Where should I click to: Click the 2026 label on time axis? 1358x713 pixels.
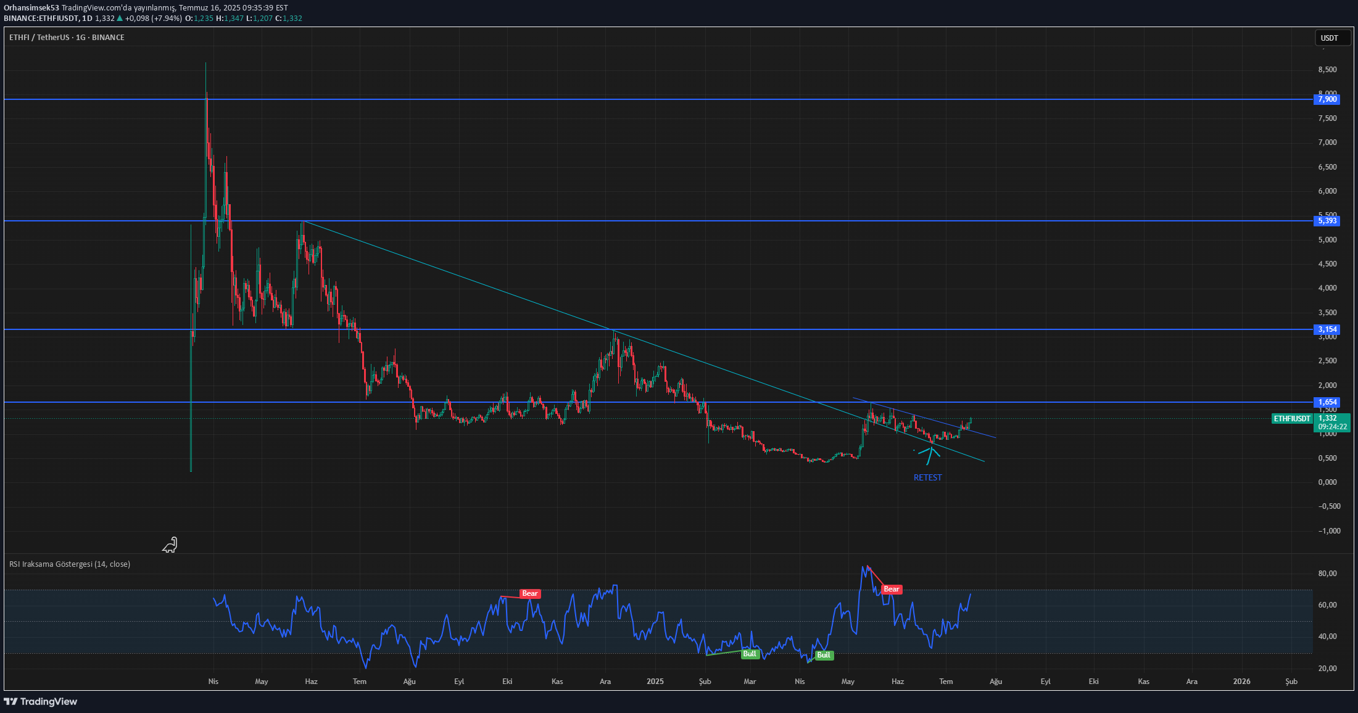[1241, 682]
